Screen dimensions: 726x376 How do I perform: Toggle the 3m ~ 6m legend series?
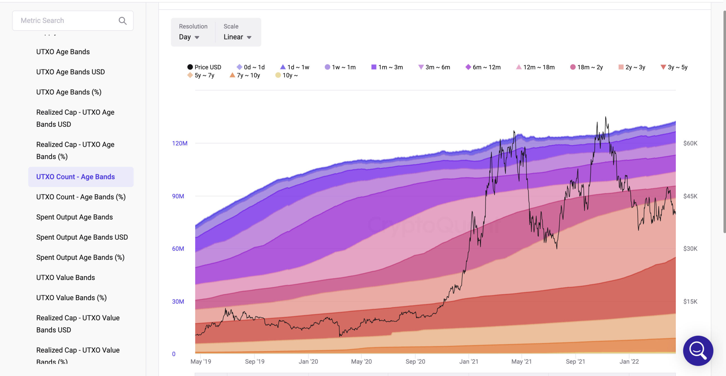pyautogui.click(x=434, y=67)
